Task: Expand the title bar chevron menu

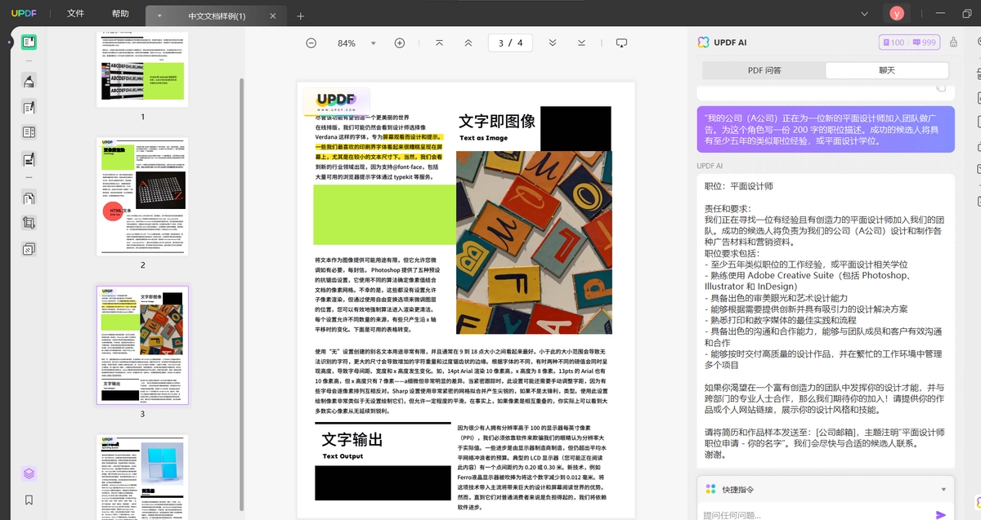Action: pos(864,13)
